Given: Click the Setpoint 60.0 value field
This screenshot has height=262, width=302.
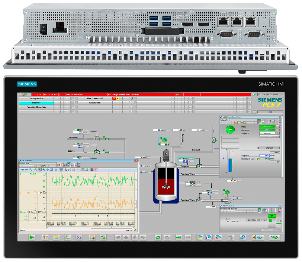Looking at the screenshot, I should point(265,155).
